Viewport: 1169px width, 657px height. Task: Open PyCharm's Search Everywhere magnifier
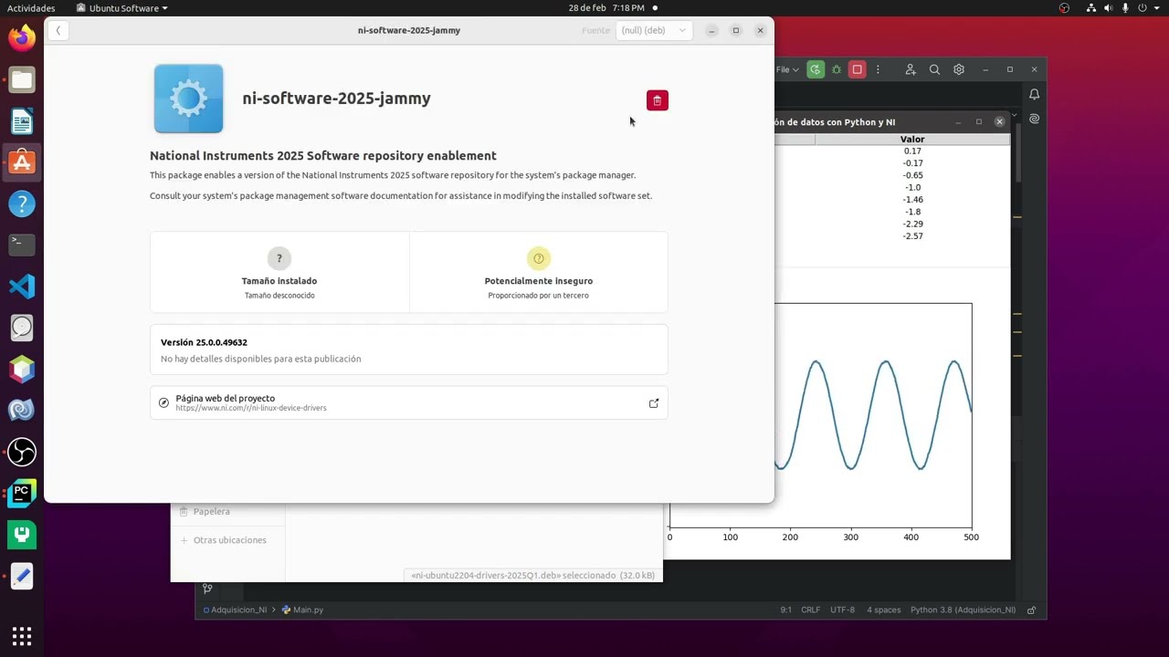pyautogui.click(x=934, y=69)
